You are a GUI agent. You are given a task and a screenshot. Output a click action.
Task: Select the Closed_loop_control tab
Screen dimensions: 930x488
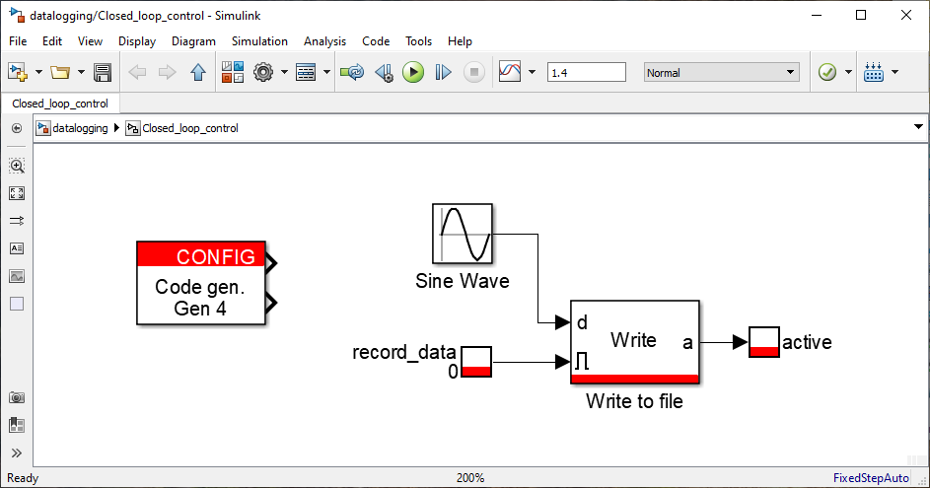(x=60, y=104)
